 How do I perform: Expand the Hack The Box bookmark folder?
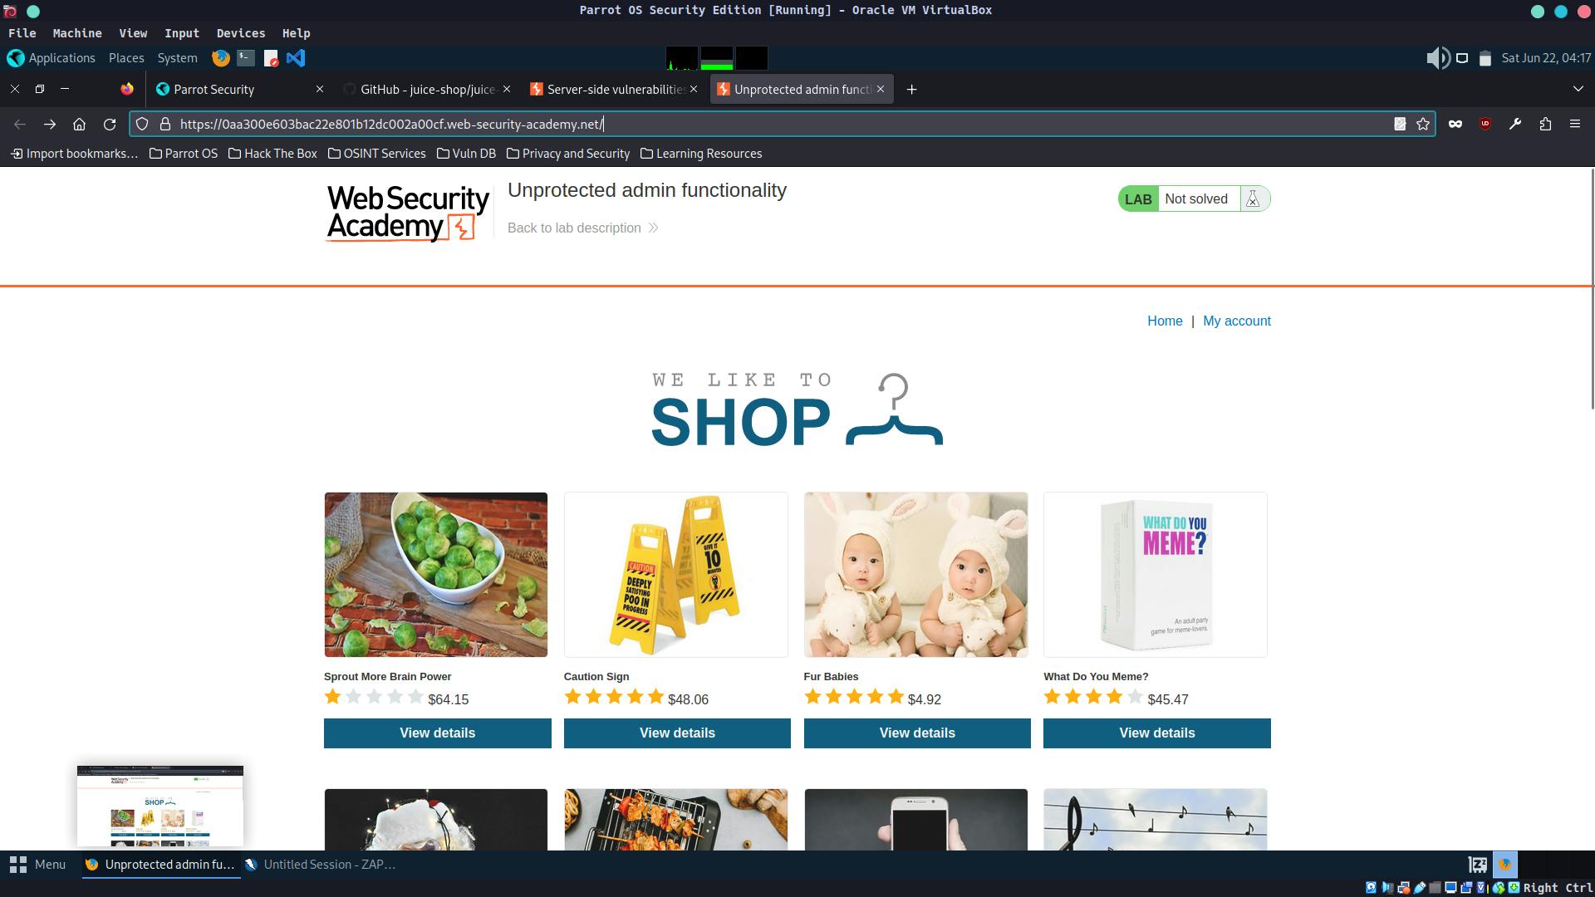tap(278, 152)
